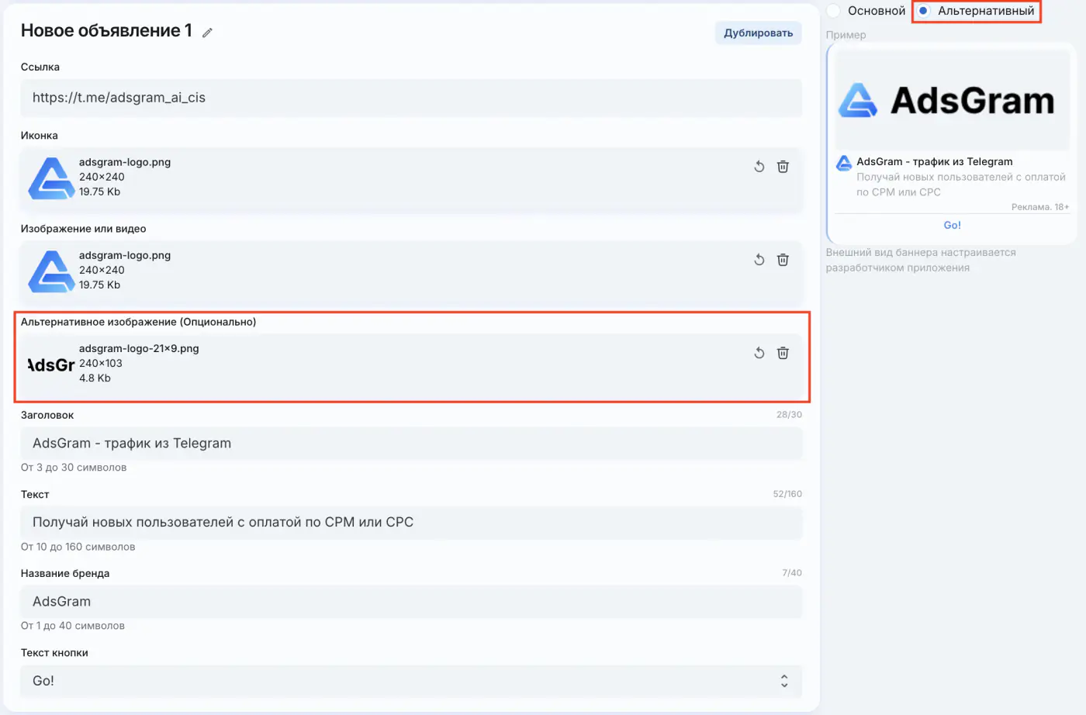Click the hint От 1 до 40 символов
This screenshot has width=1086, height=715.
point(73,626)
